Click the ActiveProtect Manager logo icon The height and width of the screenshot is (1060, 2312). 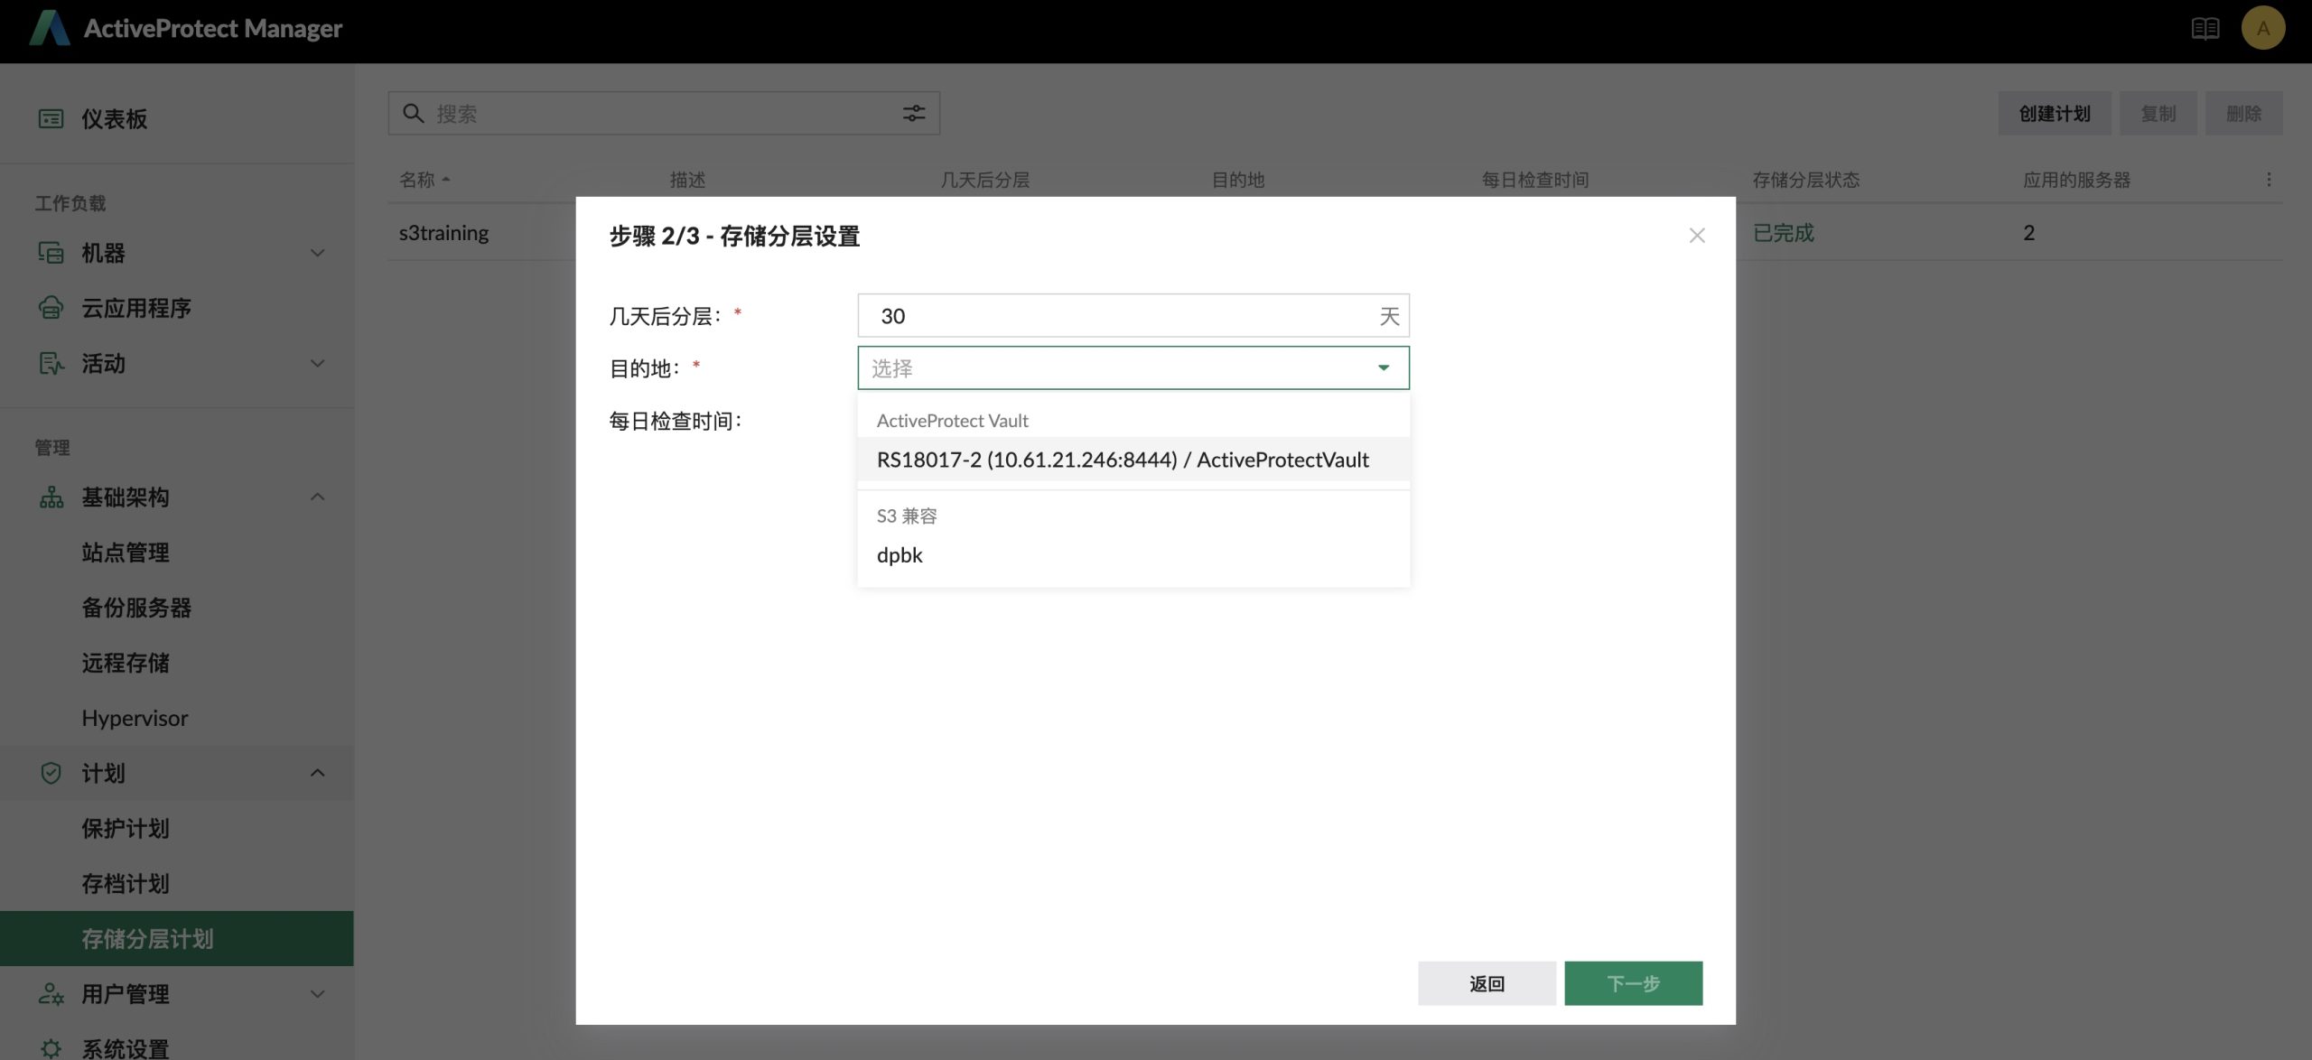50,28
